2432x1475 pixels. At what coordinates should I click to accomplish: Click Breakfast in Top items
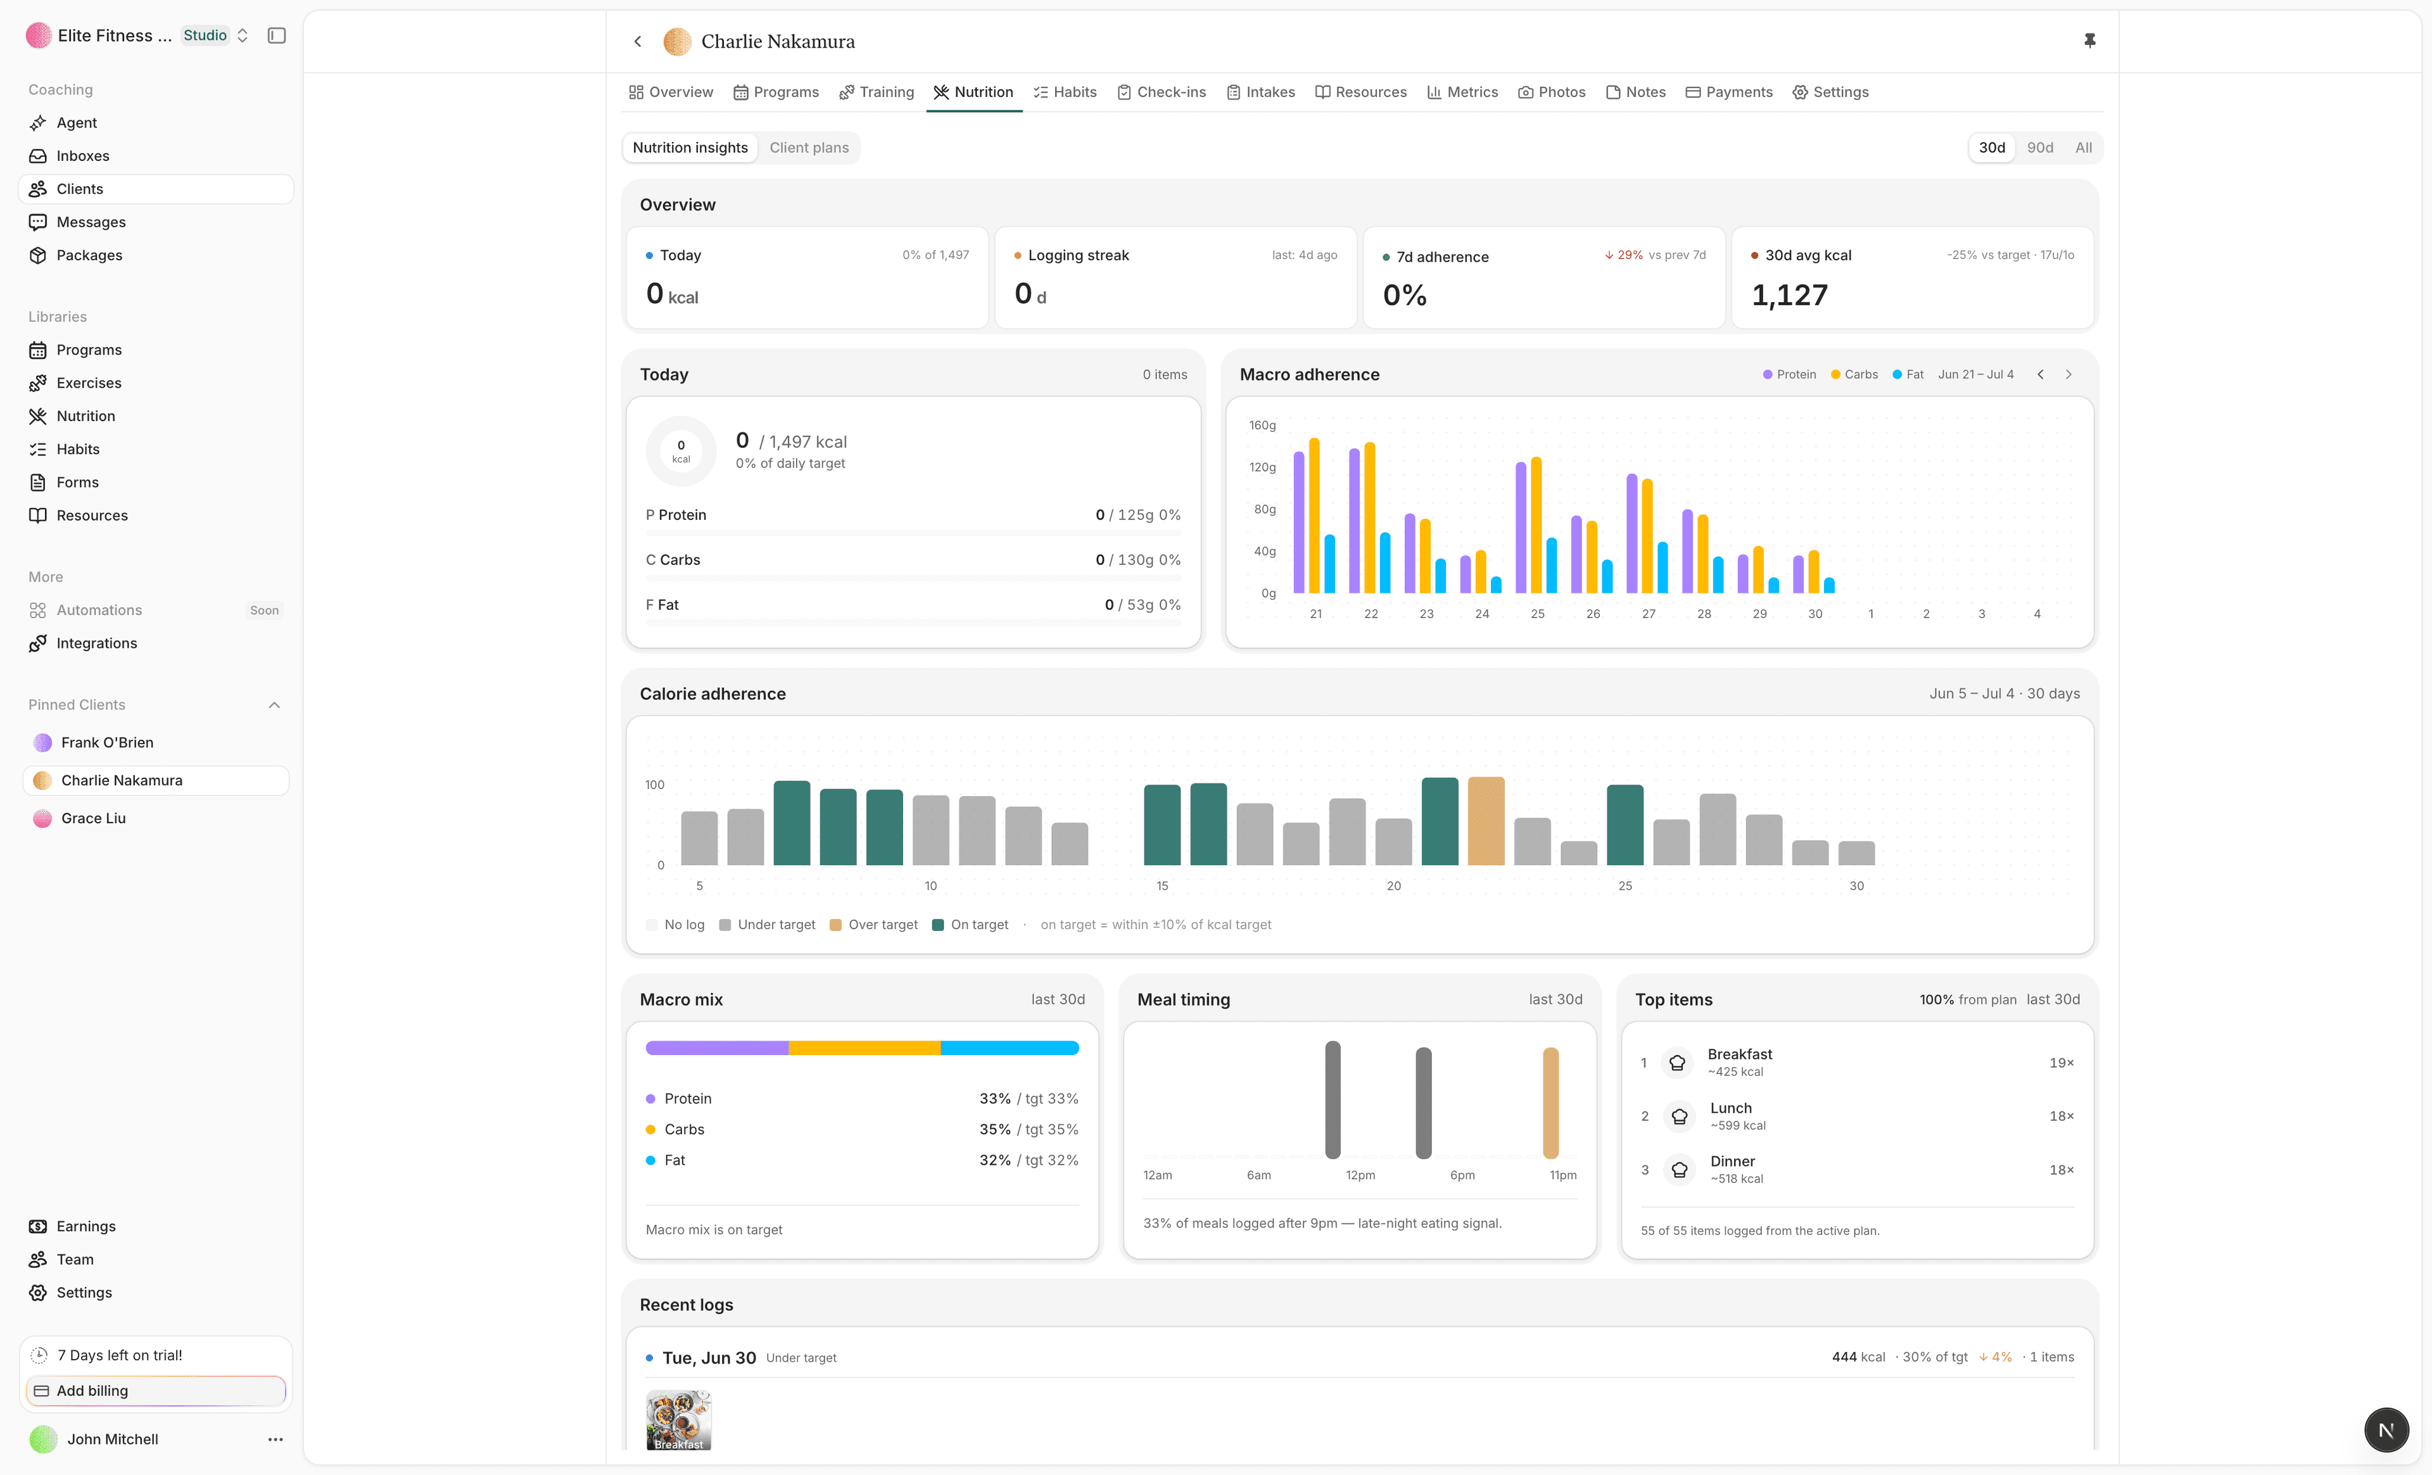click(x=1856, y=1062)
